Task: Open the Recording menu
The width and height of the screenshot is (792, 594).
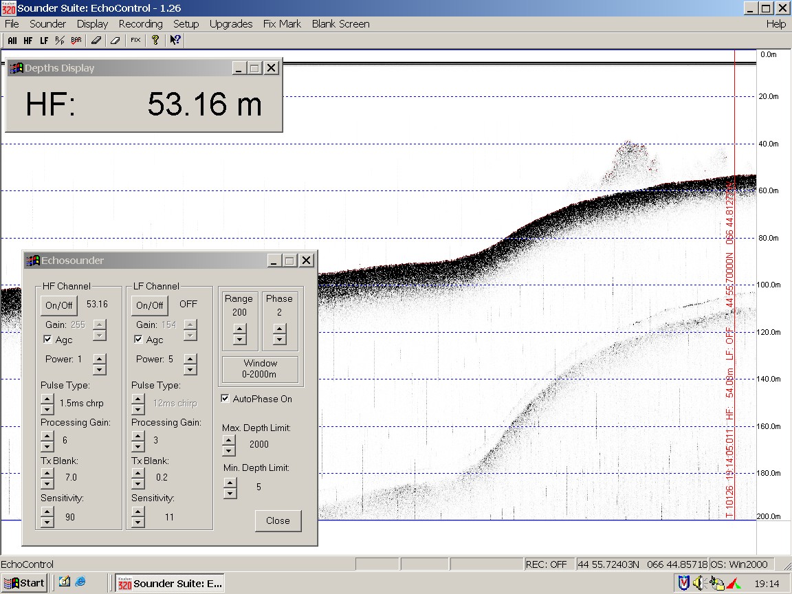Action: [x=140, y=23]
